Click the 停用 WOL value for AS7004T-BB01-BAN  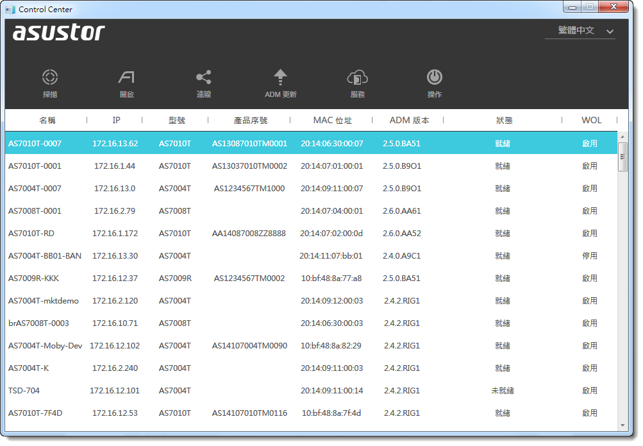click(x=590, y=255)
